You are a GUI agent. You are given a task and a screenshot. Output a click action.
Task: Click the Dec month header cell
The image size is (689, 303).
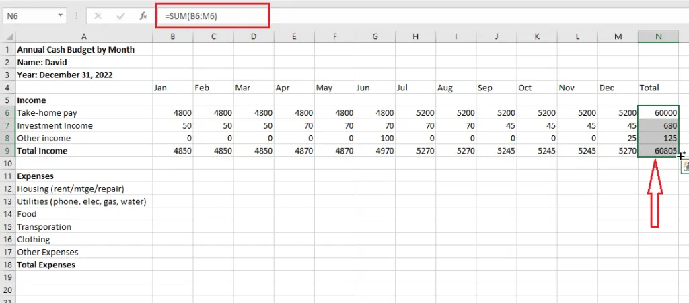tap(618, 88)
